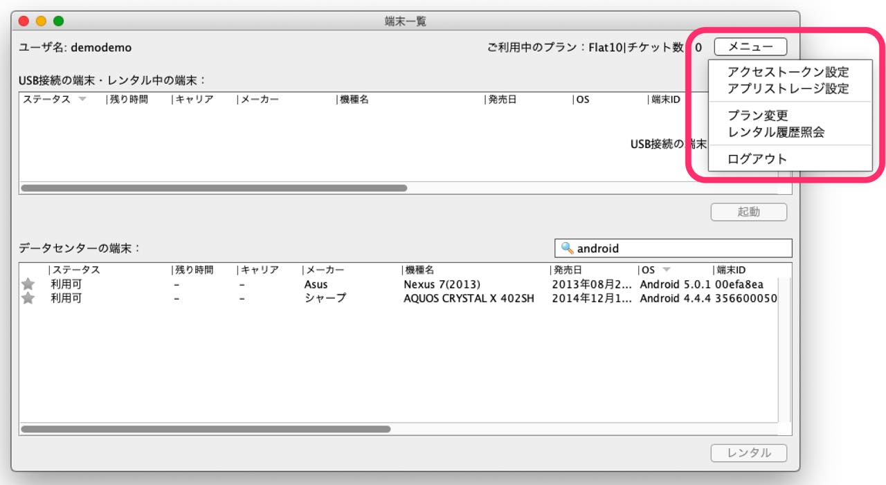Sort USB table by 機種名 header
The height and width of the screenshot is (485, 886).
(x=354, y=100)
